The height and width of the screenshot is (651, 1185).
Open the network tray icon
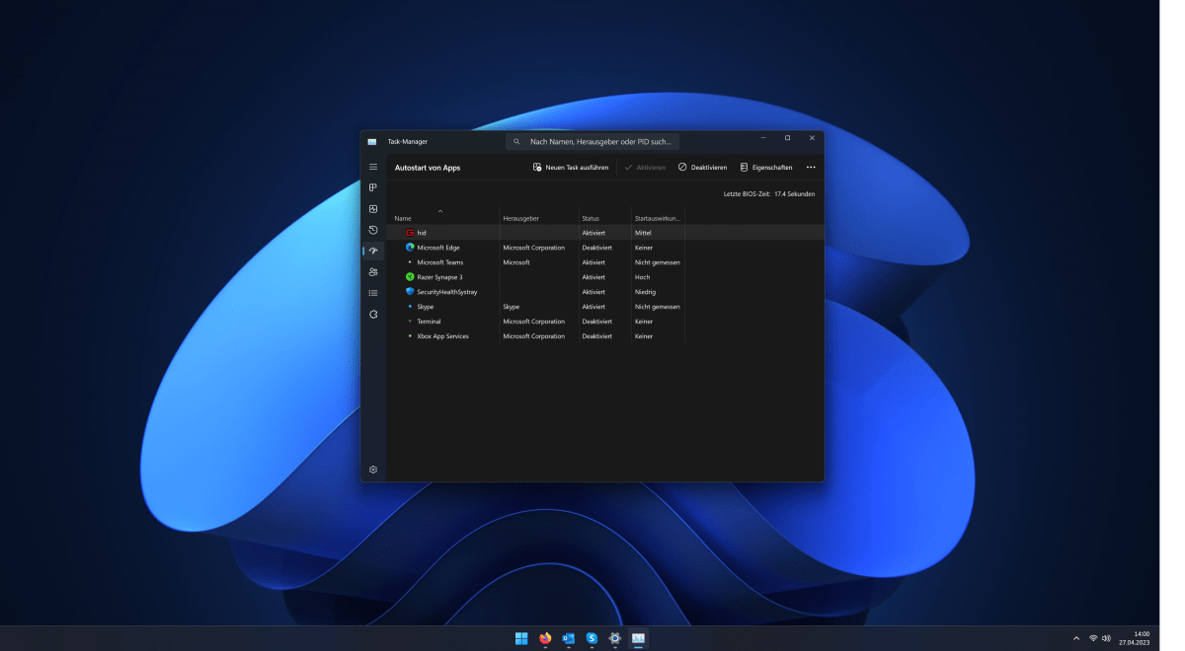tap(1093, 638)
